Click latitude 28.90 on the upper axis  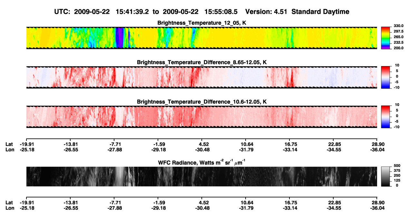tap(377, 144)
